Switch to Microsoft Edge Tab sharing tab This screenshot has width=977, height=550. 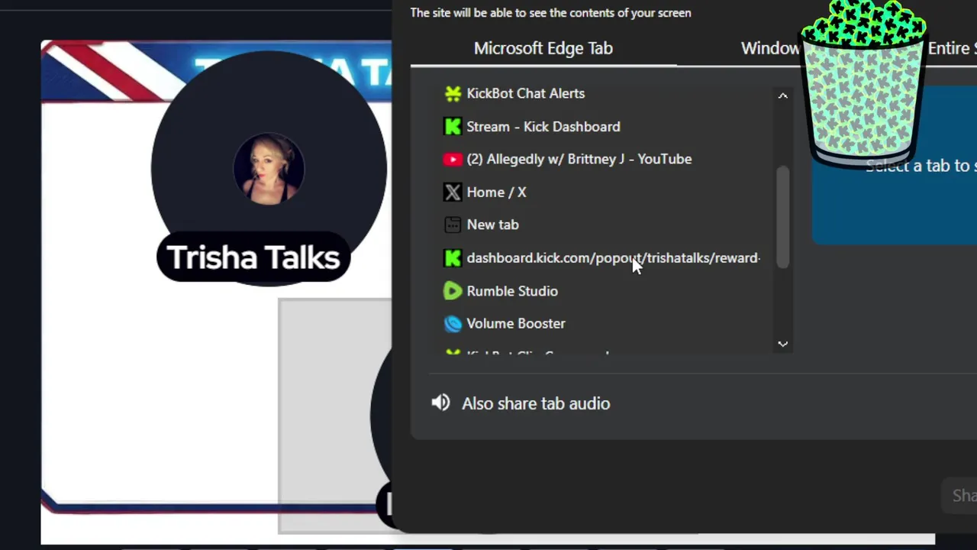tap(543, 48)
